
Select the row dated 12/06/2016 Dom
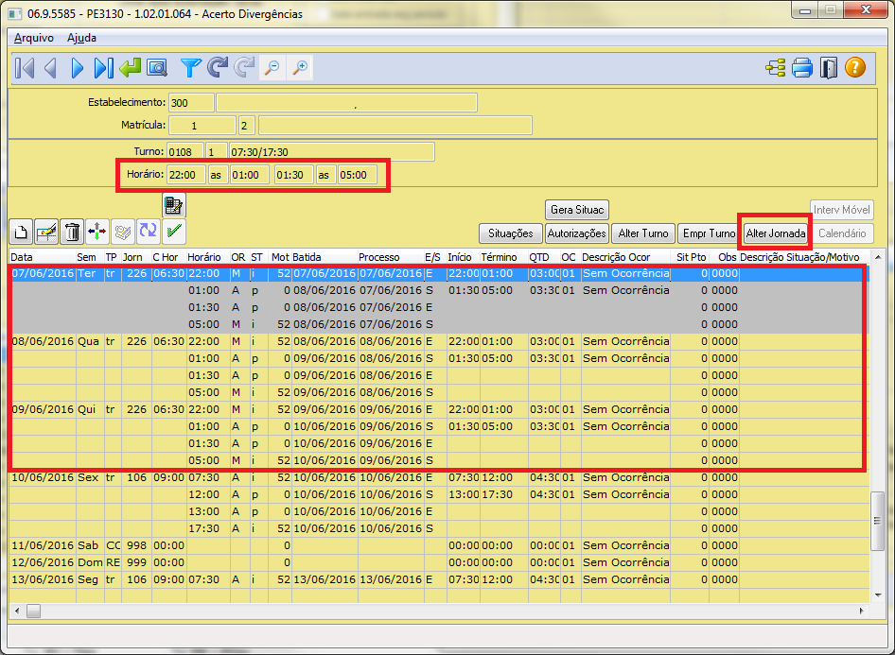click(438, 562)
